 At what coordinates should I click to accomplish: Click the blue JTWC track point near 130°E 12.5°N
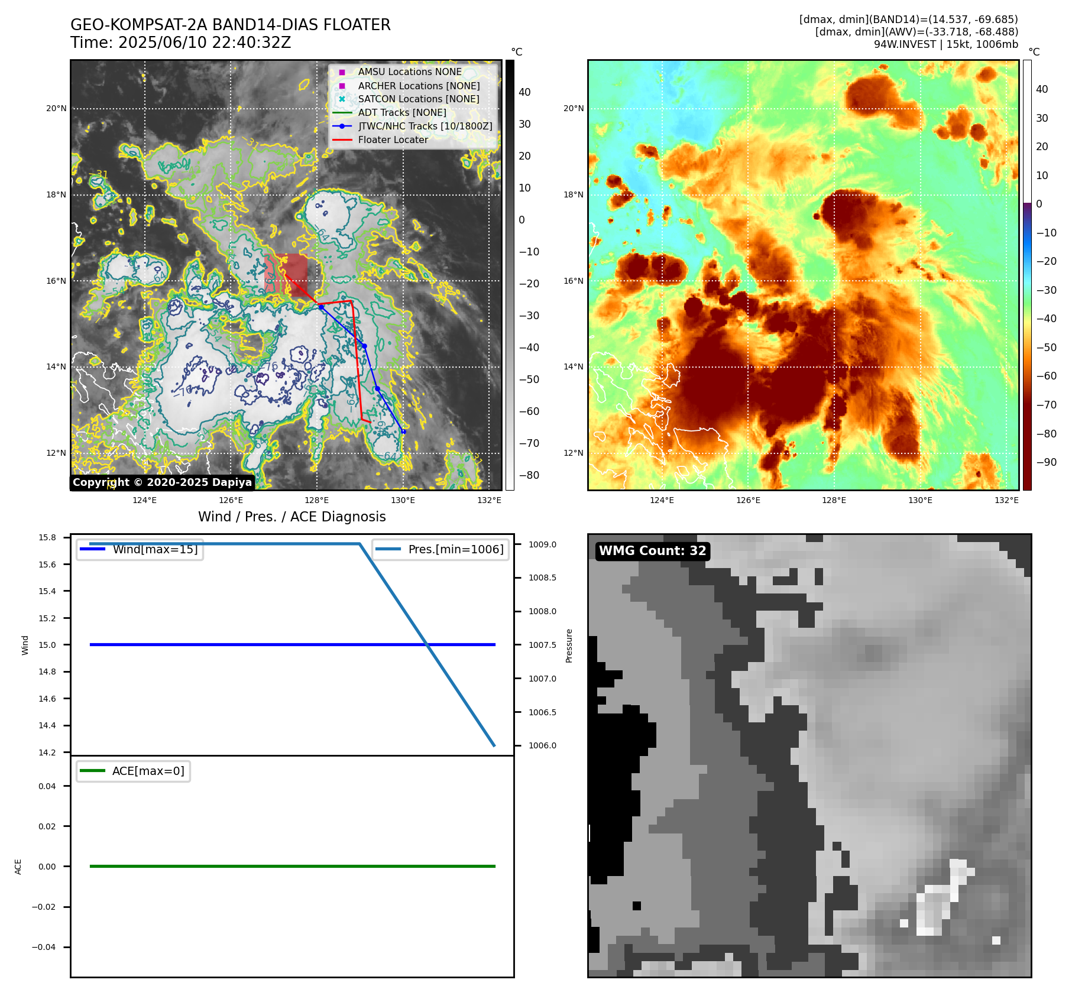pos(403,432)
